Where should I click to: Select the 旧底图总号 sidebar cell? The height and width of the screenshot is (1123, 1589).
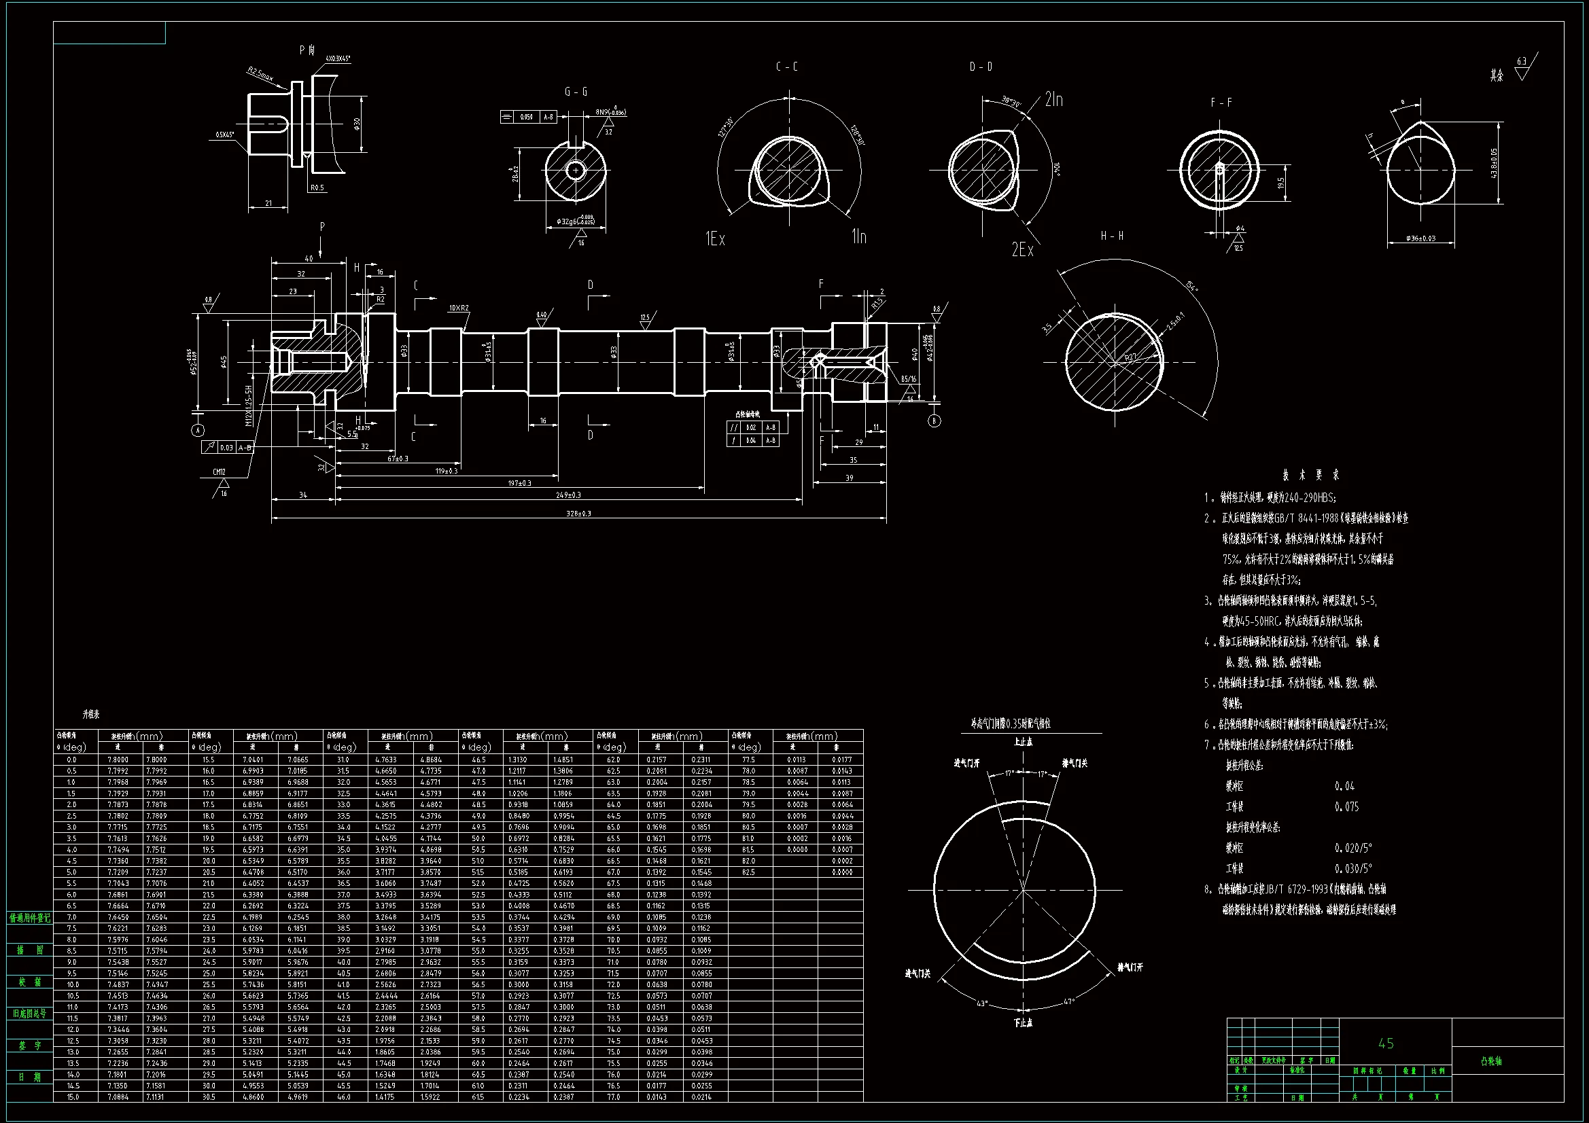30,1014
